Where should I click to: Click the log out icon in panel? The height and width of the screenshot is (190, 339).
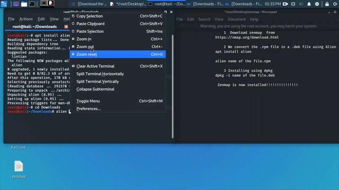click(335, 4)
